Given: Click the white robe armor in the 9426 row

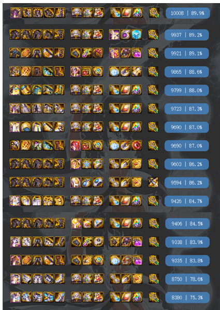Looking at the screenshot, I should pos(15,201).
